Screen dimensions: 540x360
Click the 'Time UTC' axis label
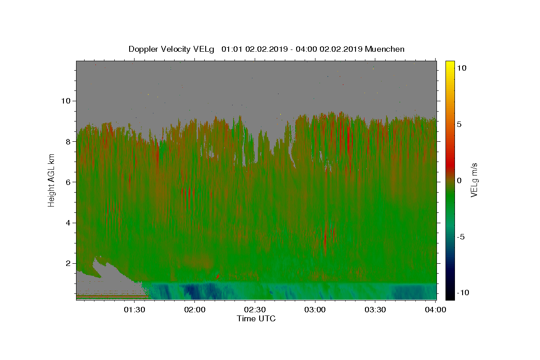pos(256,319)
